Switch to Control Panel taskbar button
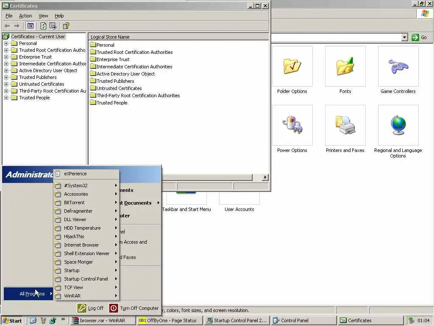The width and height of the screenshot is (434, 326). [304, 320]
